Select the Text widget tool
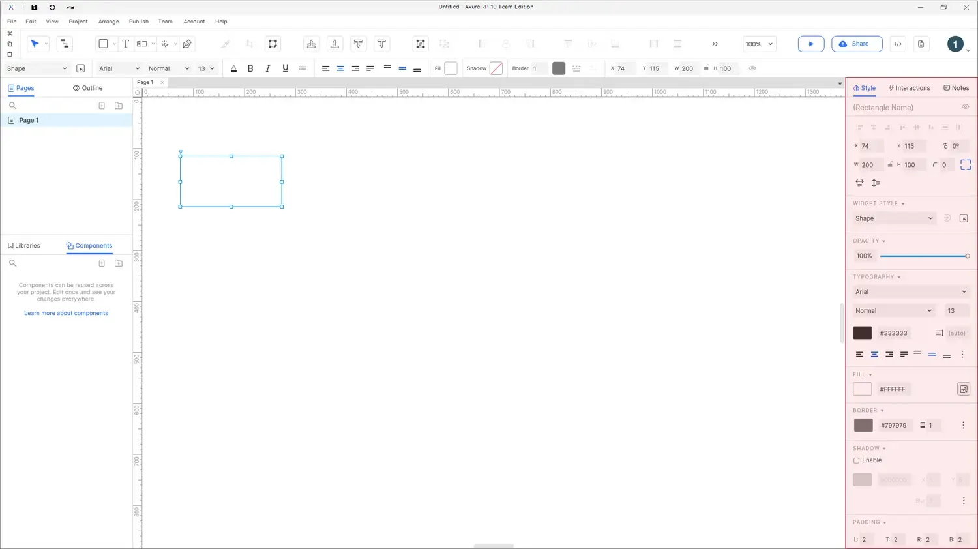The height and width of the screenshot is (549, 978). [x=126, y=44]
